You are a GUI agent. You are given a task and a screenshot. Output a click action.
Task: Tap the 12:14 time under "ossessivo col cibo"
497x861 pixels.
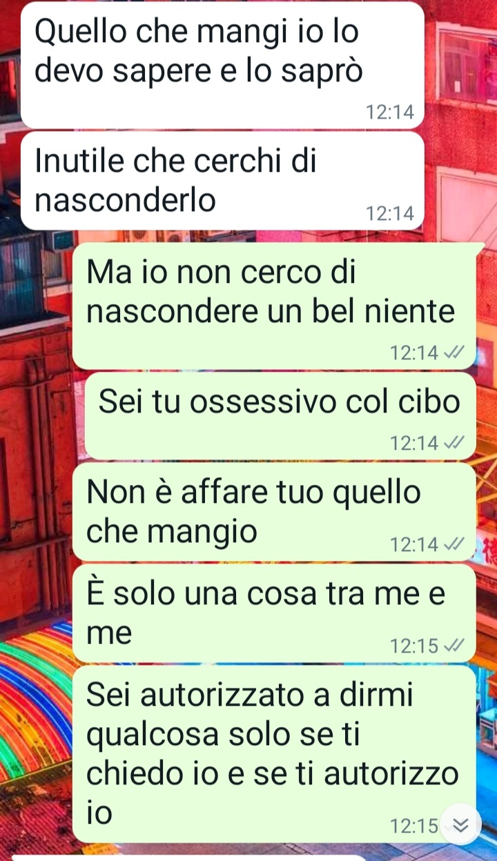coord(414,443)
